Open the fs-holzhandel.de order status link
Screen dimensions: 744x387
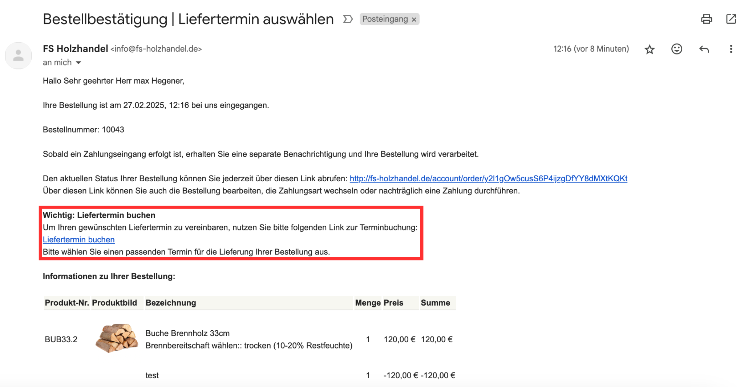488,178
